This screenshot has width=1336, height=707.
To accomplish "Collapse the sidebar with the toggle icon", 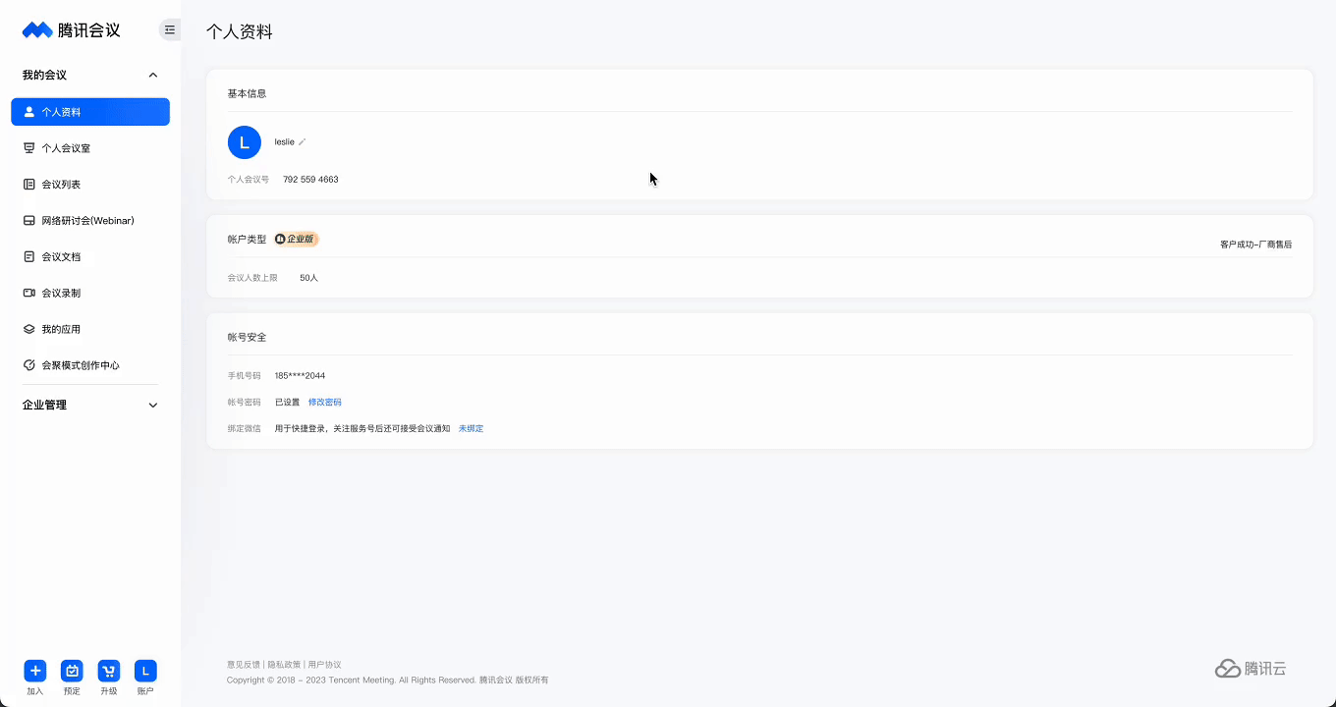I will click(x=170, y=29).
